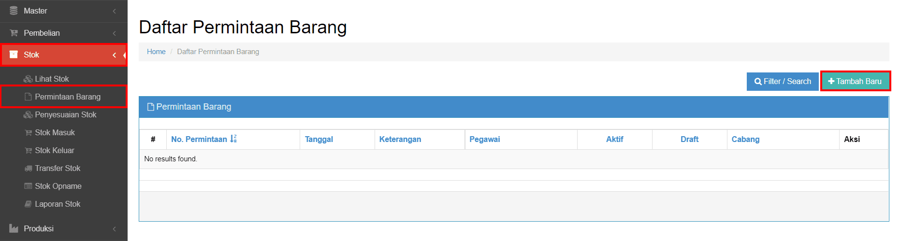The height and width of the screenshot is (241, 900).
Task: Open Permintaan Barang menu item
Action: click(x=68, y=97)
